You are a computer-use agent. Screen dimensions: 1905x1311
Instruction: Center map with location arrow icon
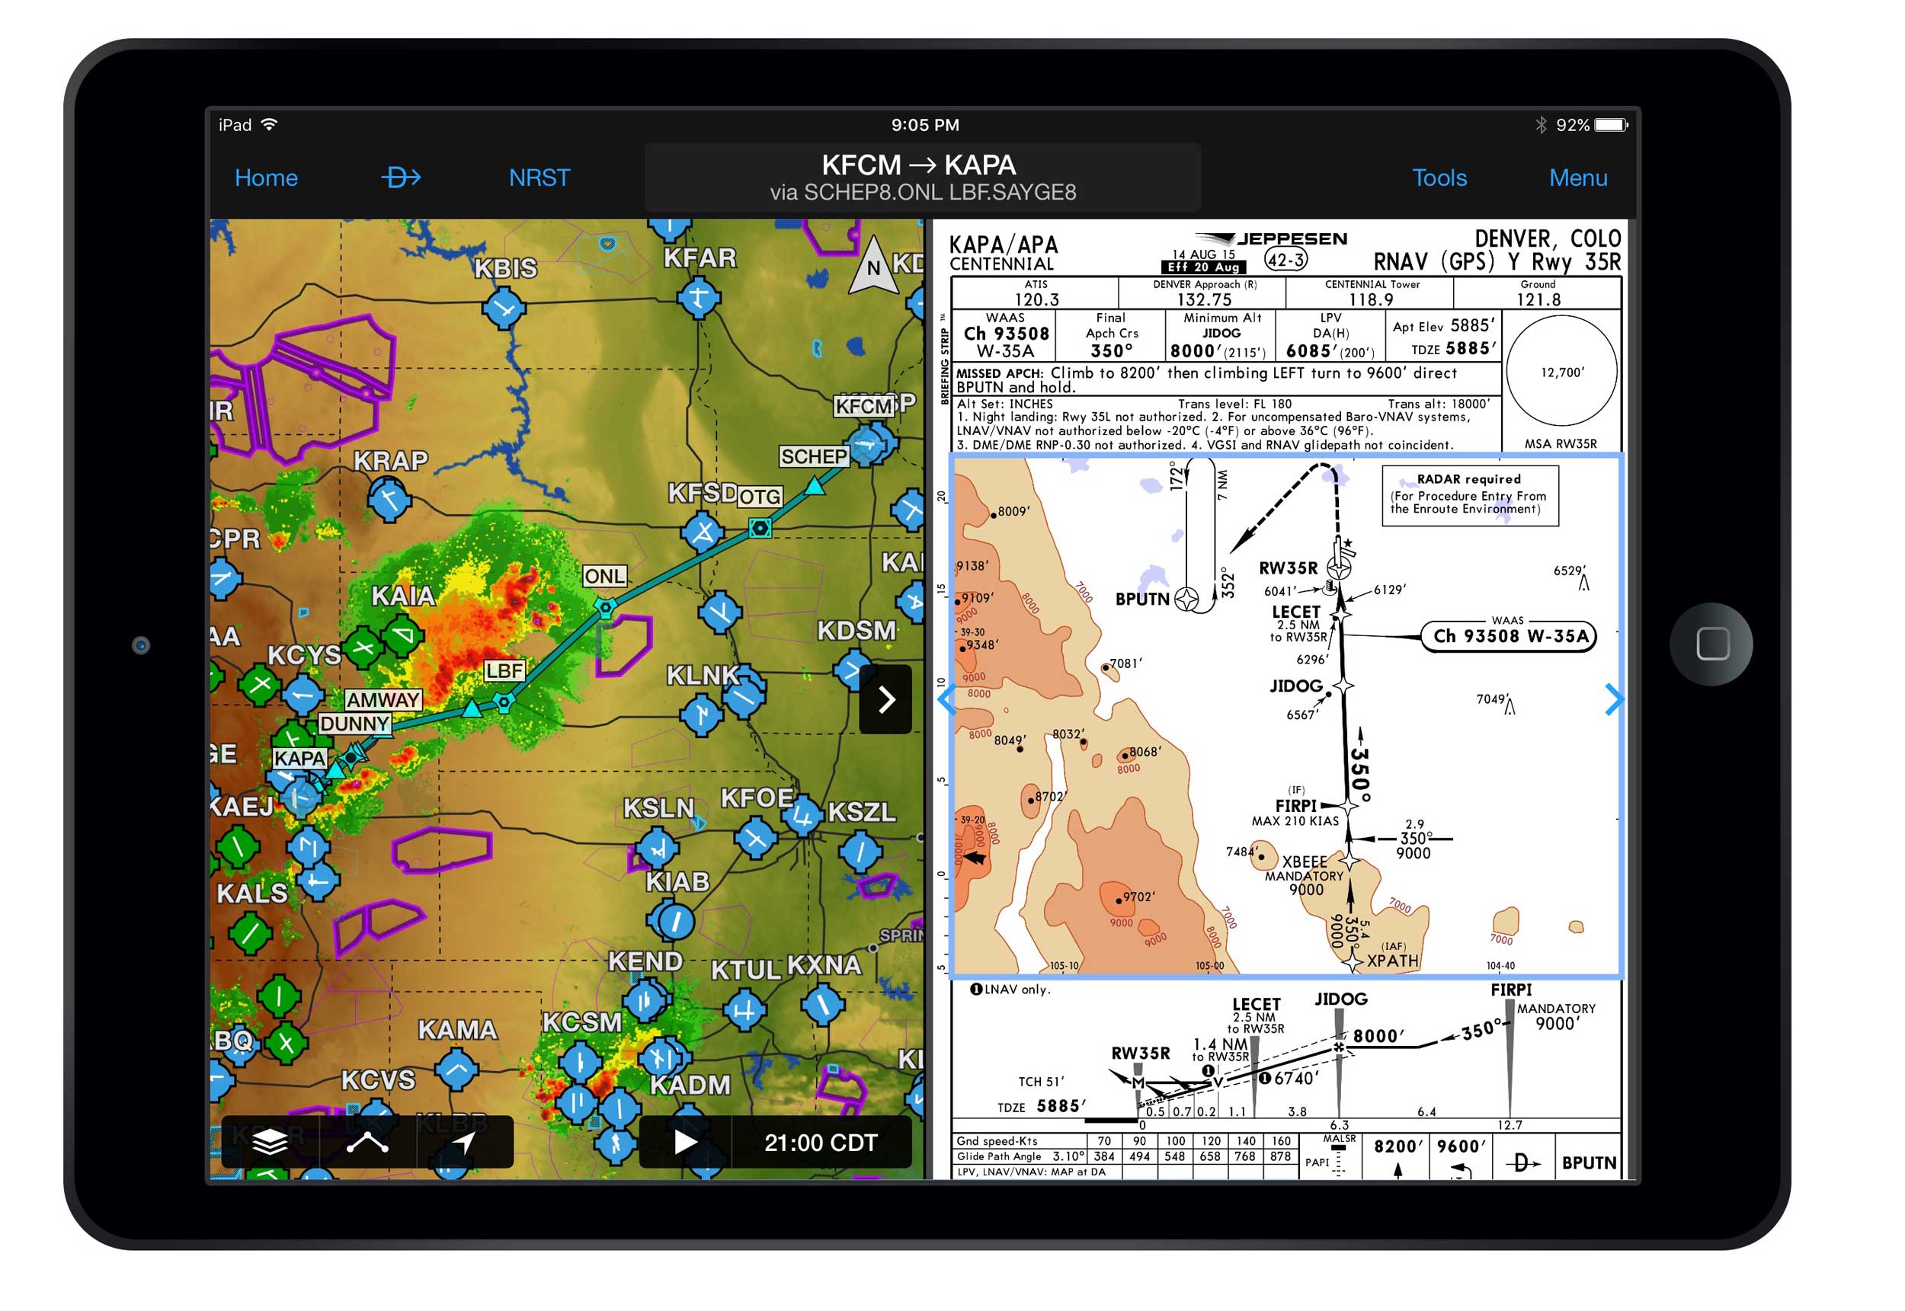click(x=464, y=1141)
